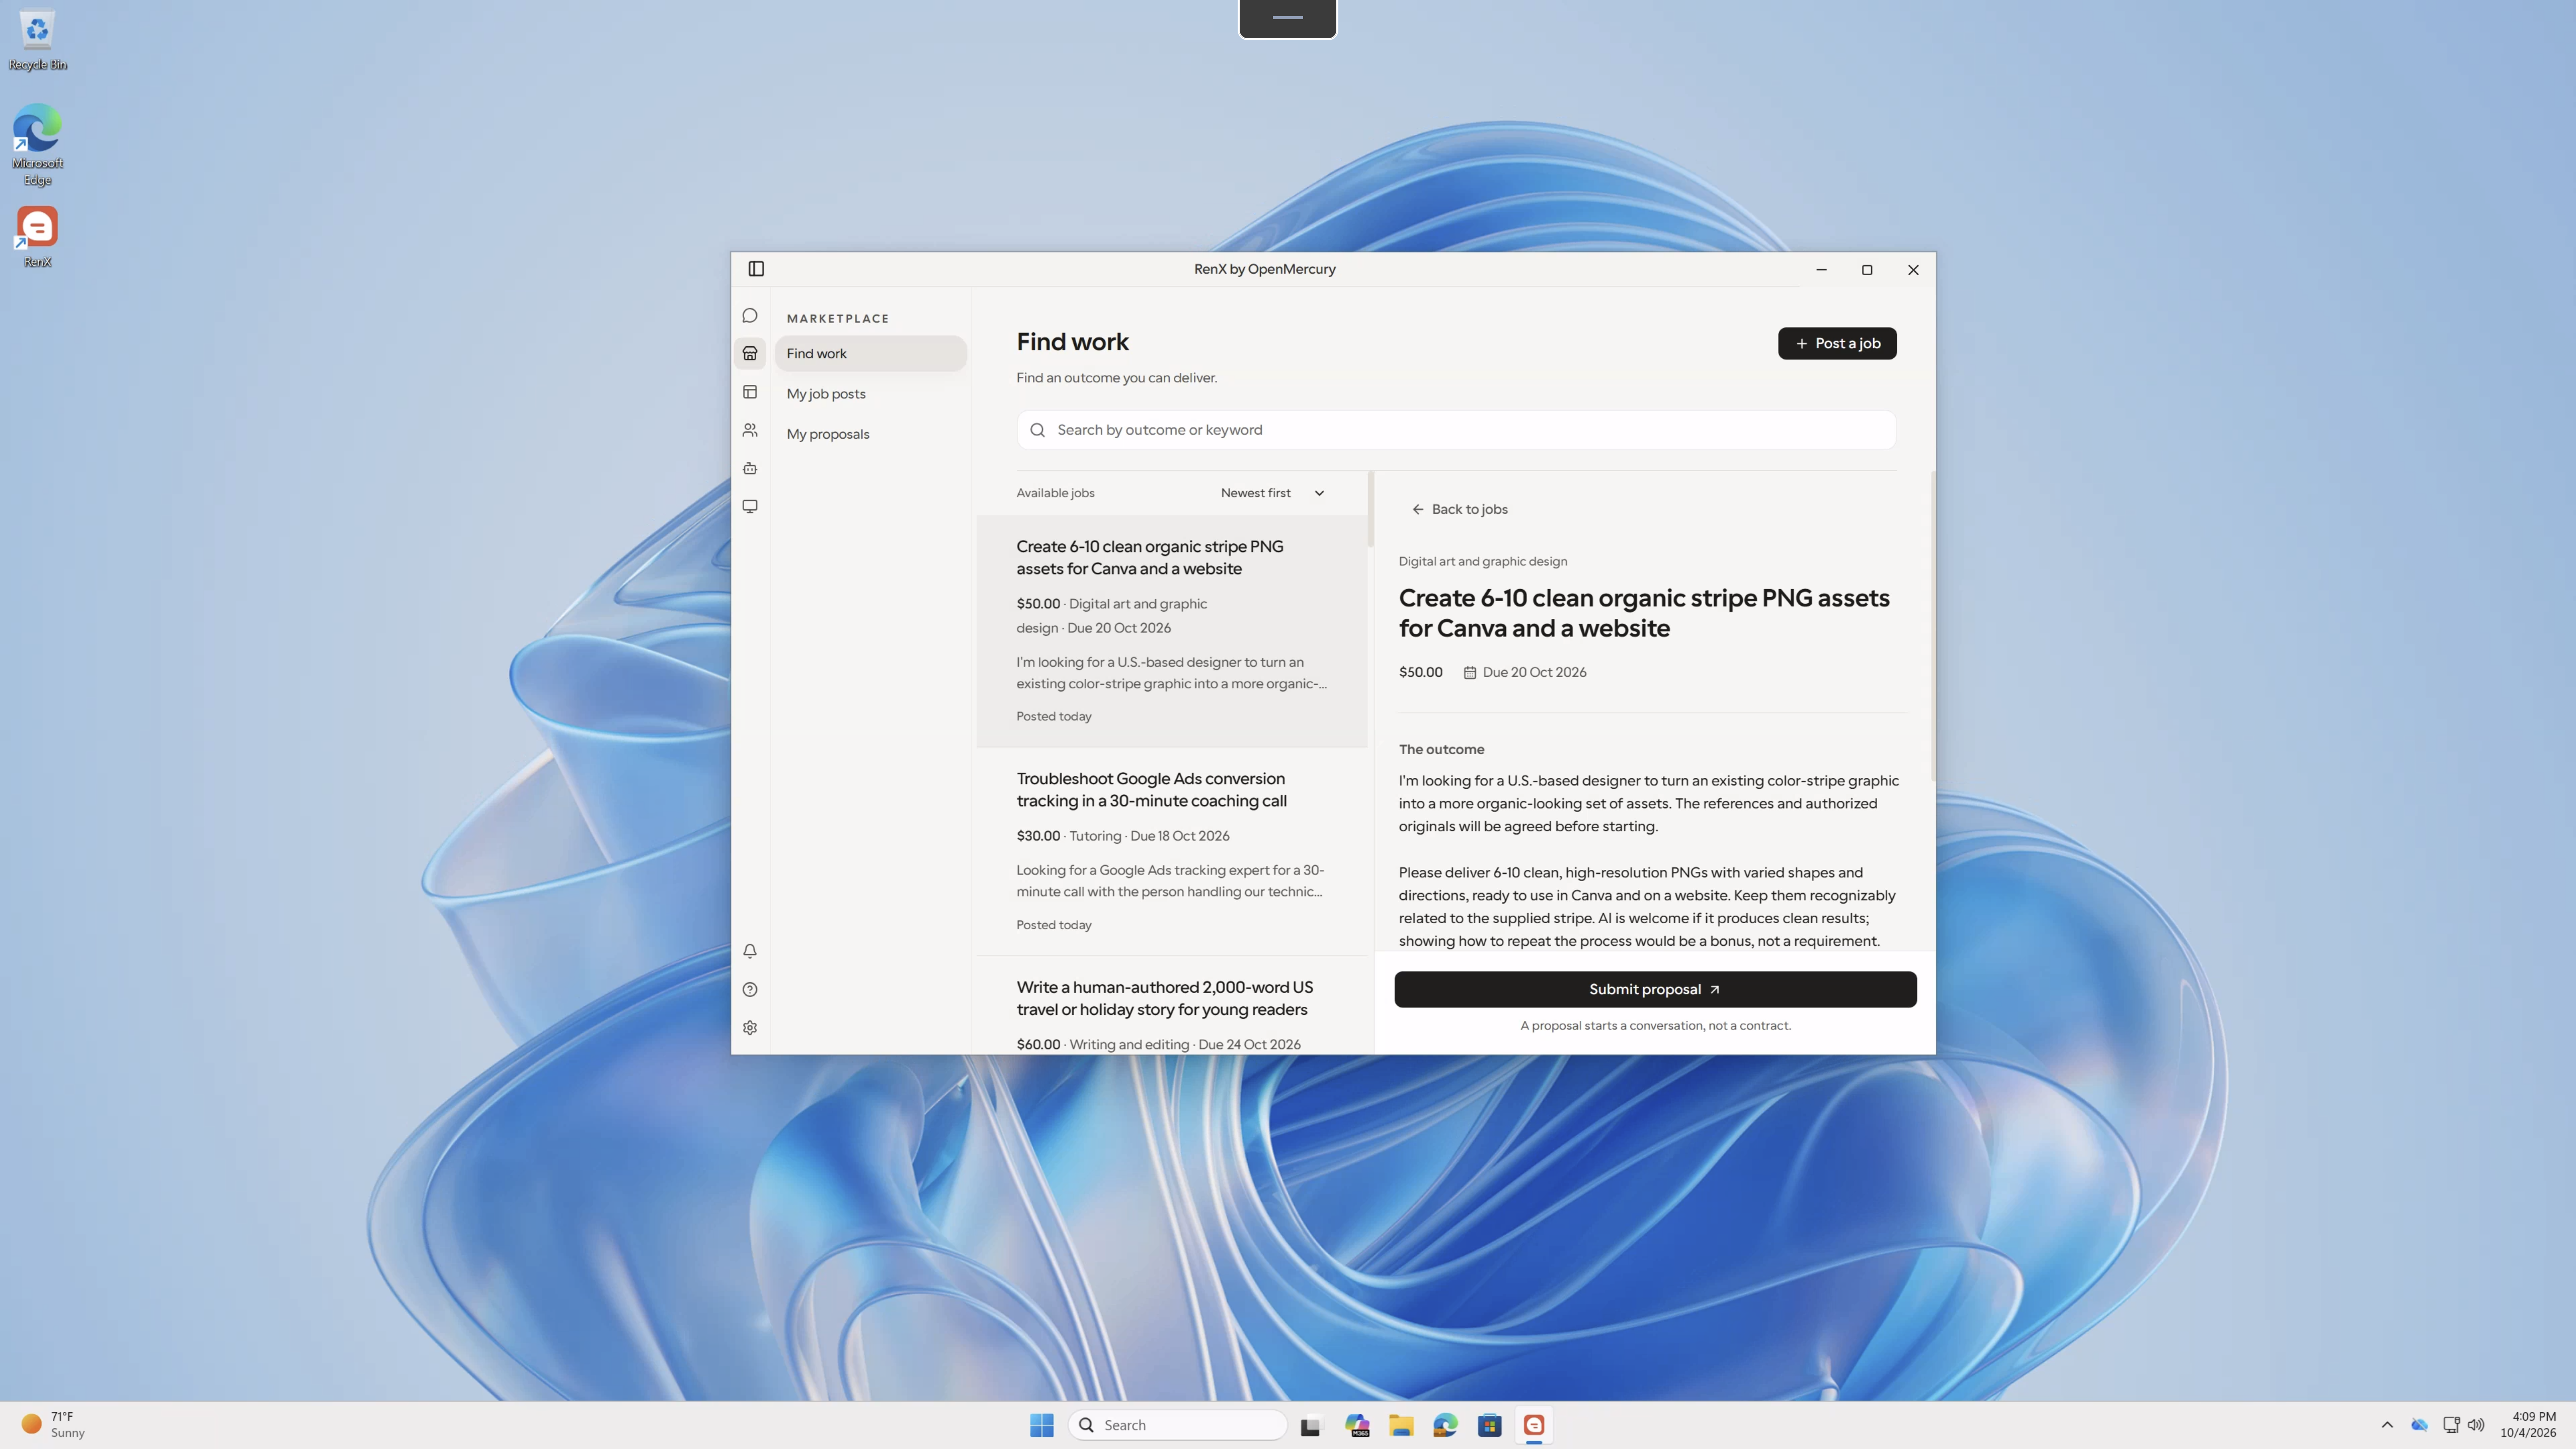This screenshot has width=2576, height=1449.
Task: Click Post a job button
Action: click(x=1836, y=343)
